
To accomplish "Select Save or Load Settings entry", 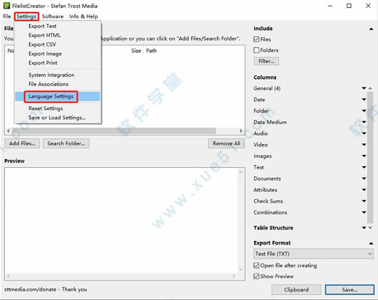I will (57, 118).
